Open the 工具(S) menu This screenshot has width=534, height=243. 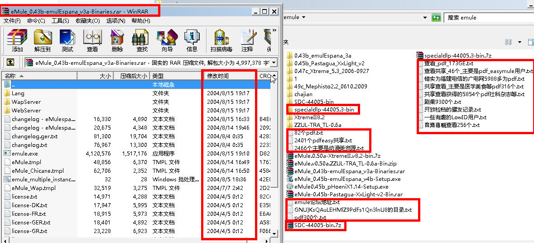[x=60, y=21]
